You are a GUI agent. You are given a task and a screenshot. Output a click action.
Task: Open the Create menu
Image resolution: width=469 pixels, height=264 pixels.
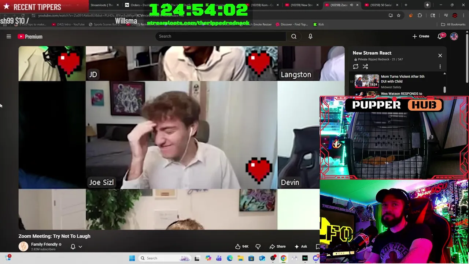tap(421, 36)
